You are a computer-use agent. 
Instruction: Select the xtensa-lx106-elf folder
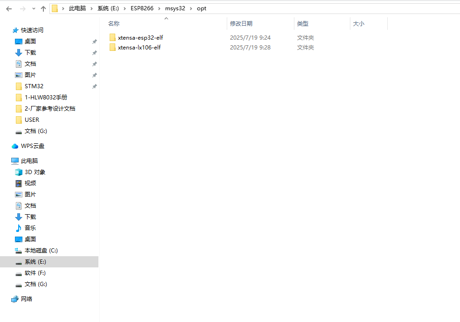point(139,47)
